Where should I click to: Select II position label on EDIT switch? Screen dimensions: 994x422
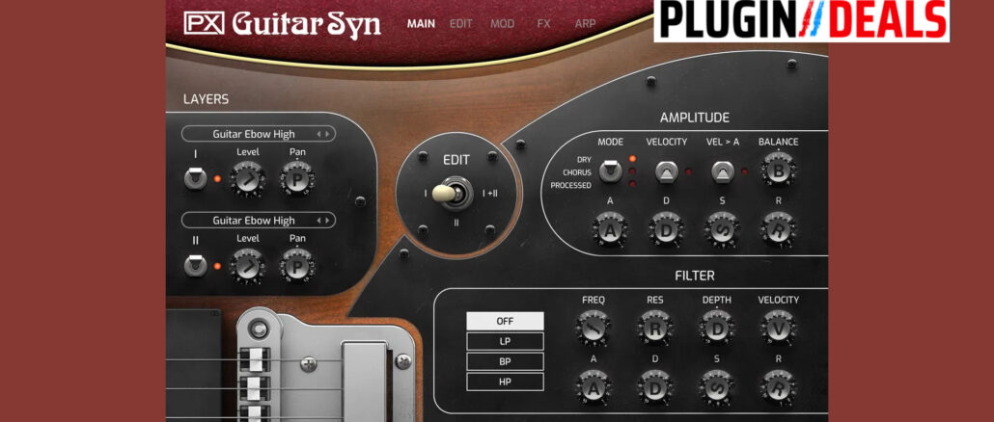(x=456, y=223)
